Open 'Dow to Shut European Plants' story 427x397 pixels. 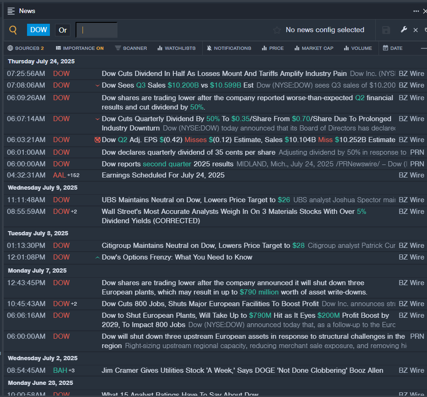pos(245,320)
